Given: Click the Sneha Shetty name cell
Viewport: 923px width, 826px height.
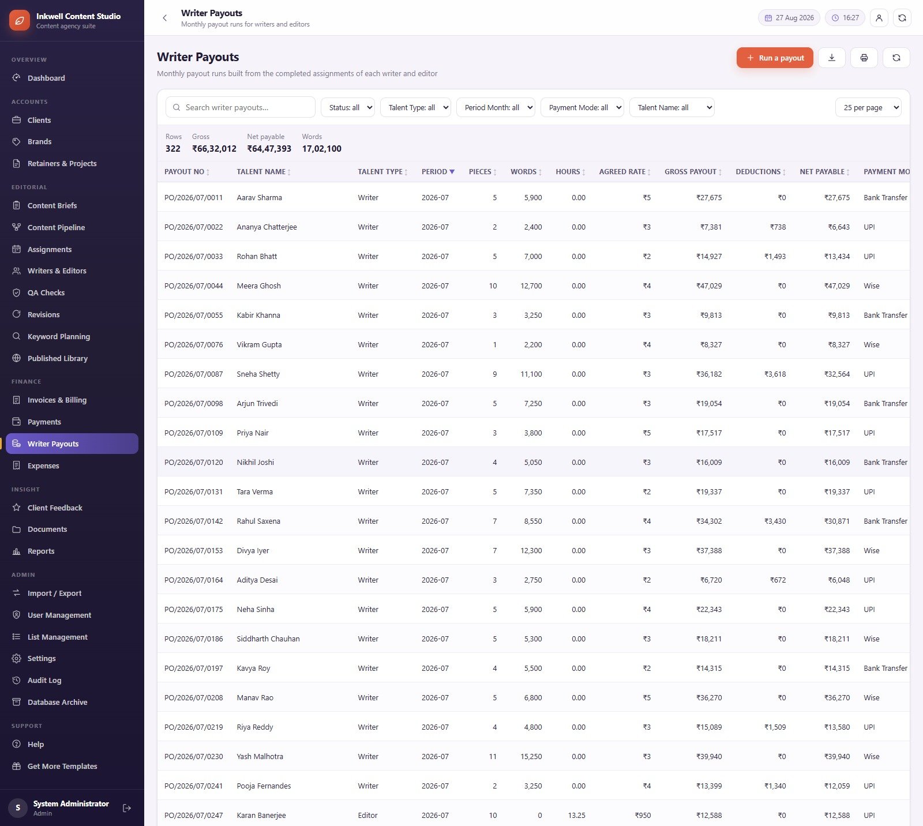Looking at the screenshot, I should pyautogui.click(x=258, y=374).
